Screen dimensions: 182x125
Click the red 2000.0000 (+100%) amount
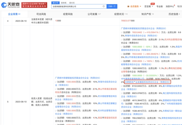(x=143, y=61)
